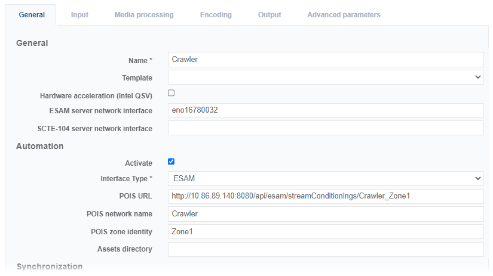The width and height of the screenshot is (493, 276).
Task: Uncheck the Activate automation checkbox
Action: (172, 162)
